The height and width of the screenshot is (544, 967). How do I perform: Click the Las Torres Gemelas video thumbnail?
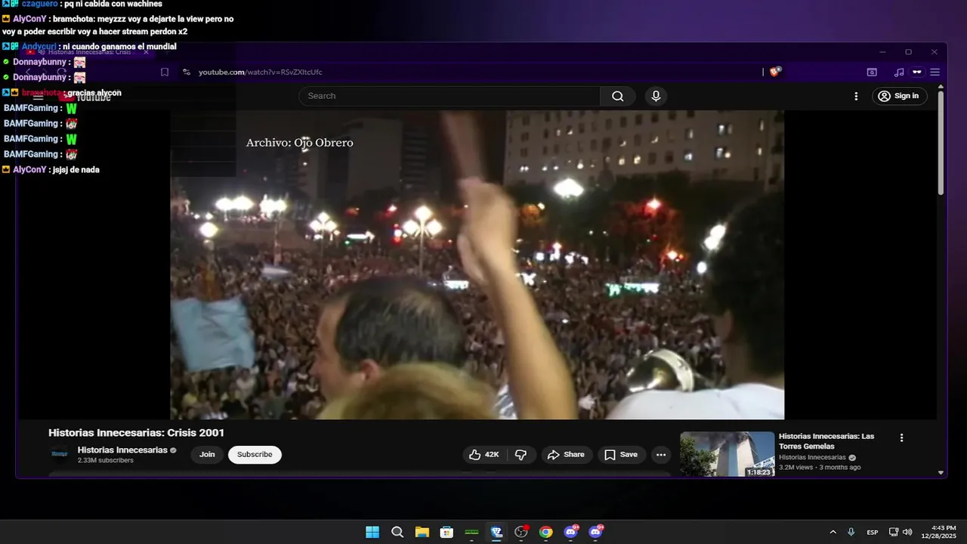(x=727, y=454)
